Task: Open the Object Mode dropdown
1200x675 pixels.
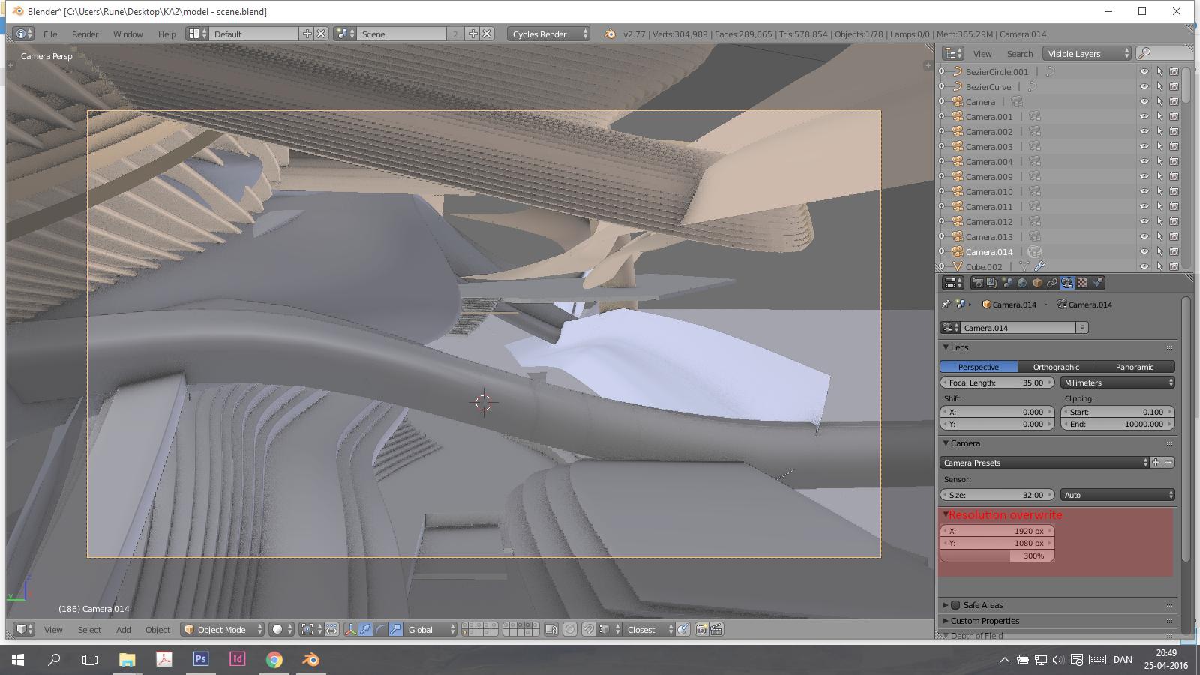Action: 223,630
